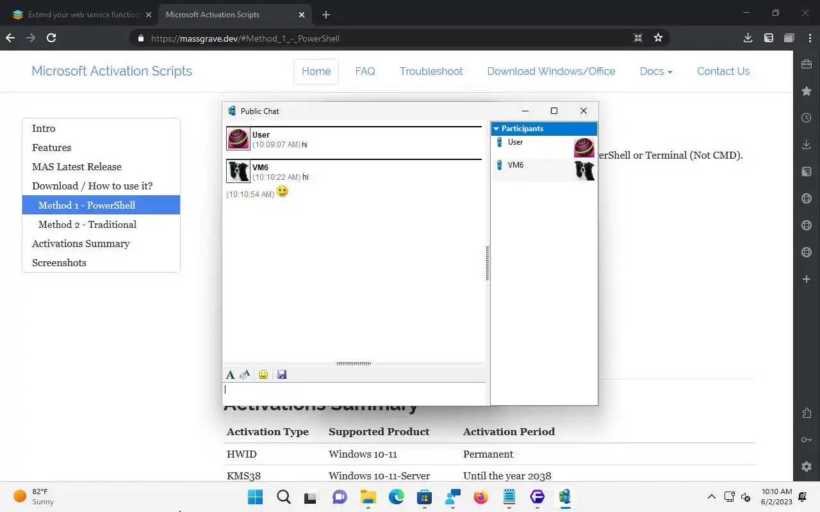Open File Explorer from taskbar
The image size is (820, 512).
coord(368,497)
